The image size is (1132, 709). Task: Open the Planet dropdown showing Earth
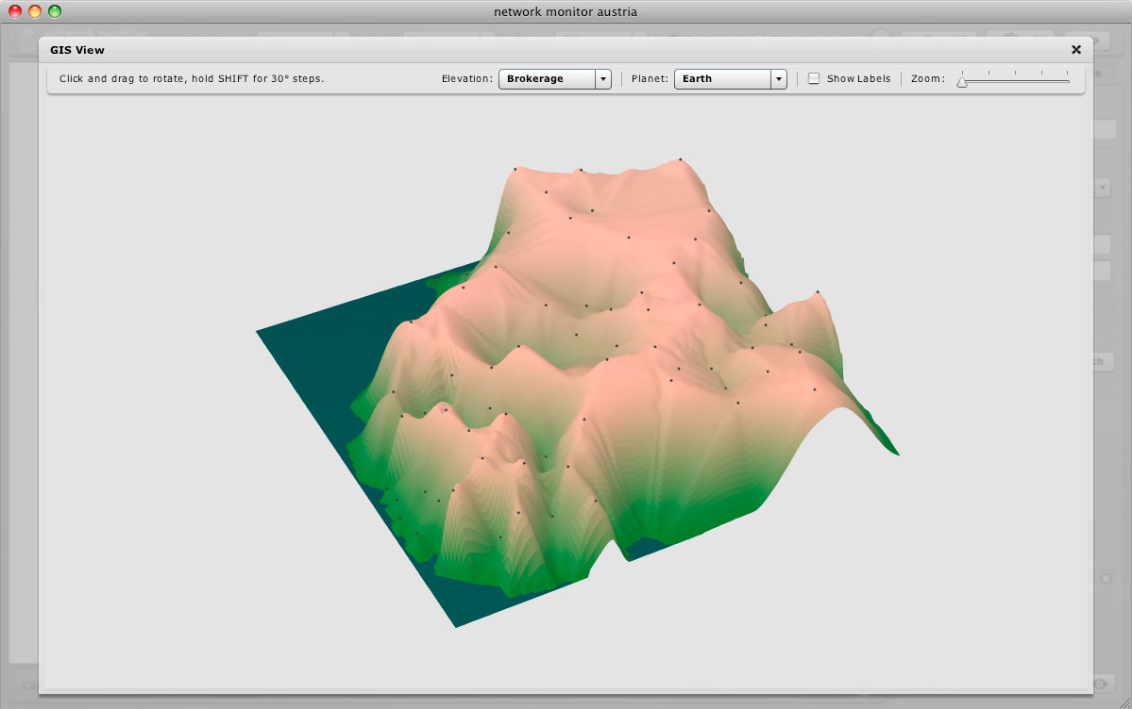pyautogui.click(x=730, y=78)
